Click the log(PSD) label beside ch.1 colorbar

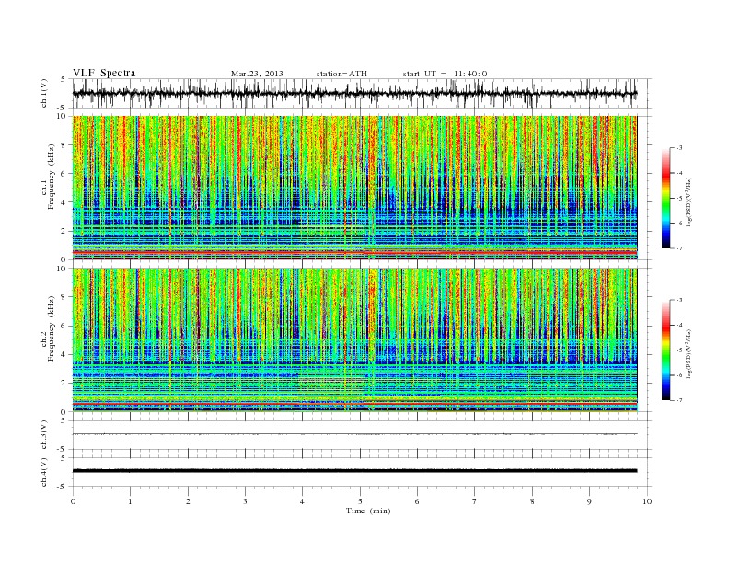[689, 202]
